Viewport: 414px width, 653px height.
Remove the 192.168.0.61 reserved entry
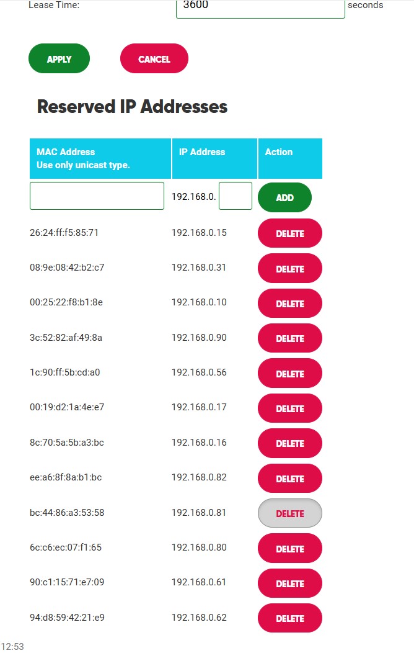(x=289, y=583)
